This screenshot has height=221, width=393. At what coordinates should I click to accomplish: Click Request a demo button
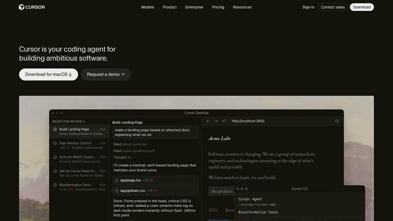[x=106, y=74]
